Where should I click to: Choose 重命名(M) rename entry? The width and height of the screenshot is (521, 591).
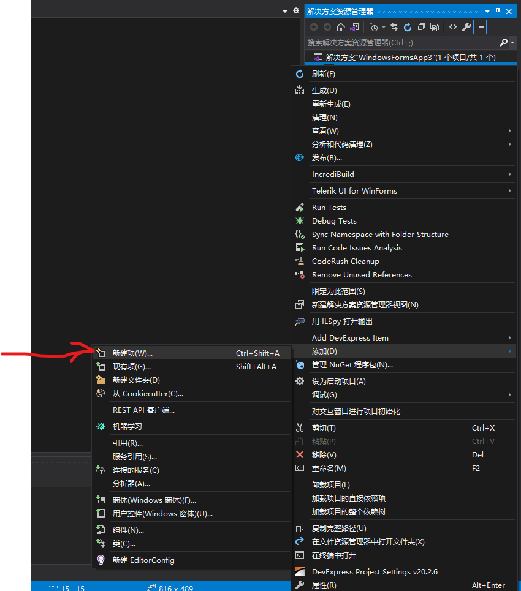coord(404,469)
